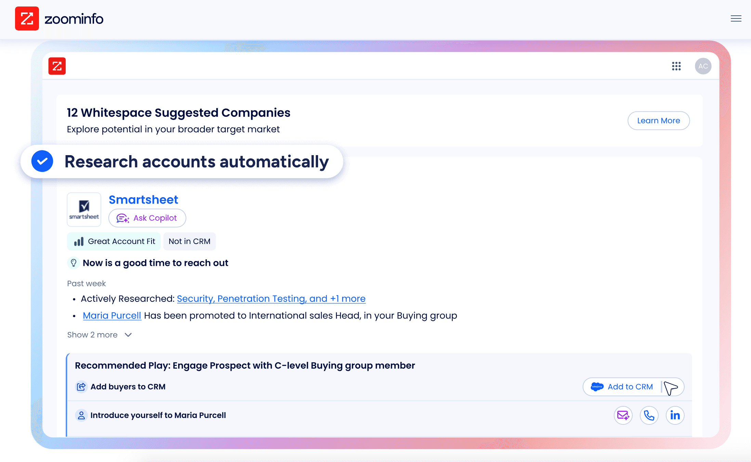This screenshot has height=462, width=751.
Task: Open the Ask Copilot assistant for Smartsheet
Action: tap(147, 218)
